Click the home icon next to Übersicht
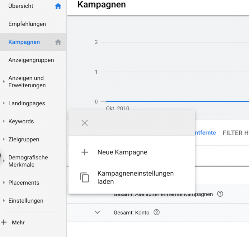 pyautogui.click(x=58, y=6)
